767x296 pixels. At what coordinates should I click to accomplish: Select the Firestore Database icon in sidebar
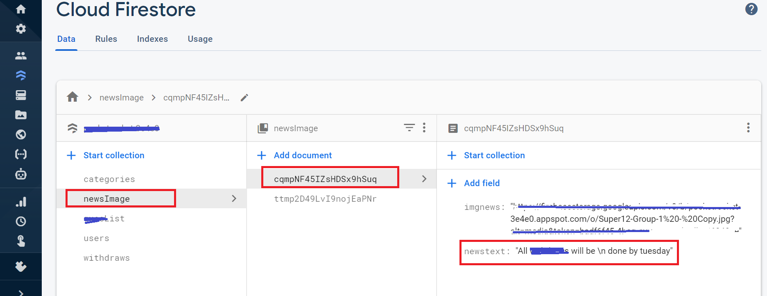21,75
